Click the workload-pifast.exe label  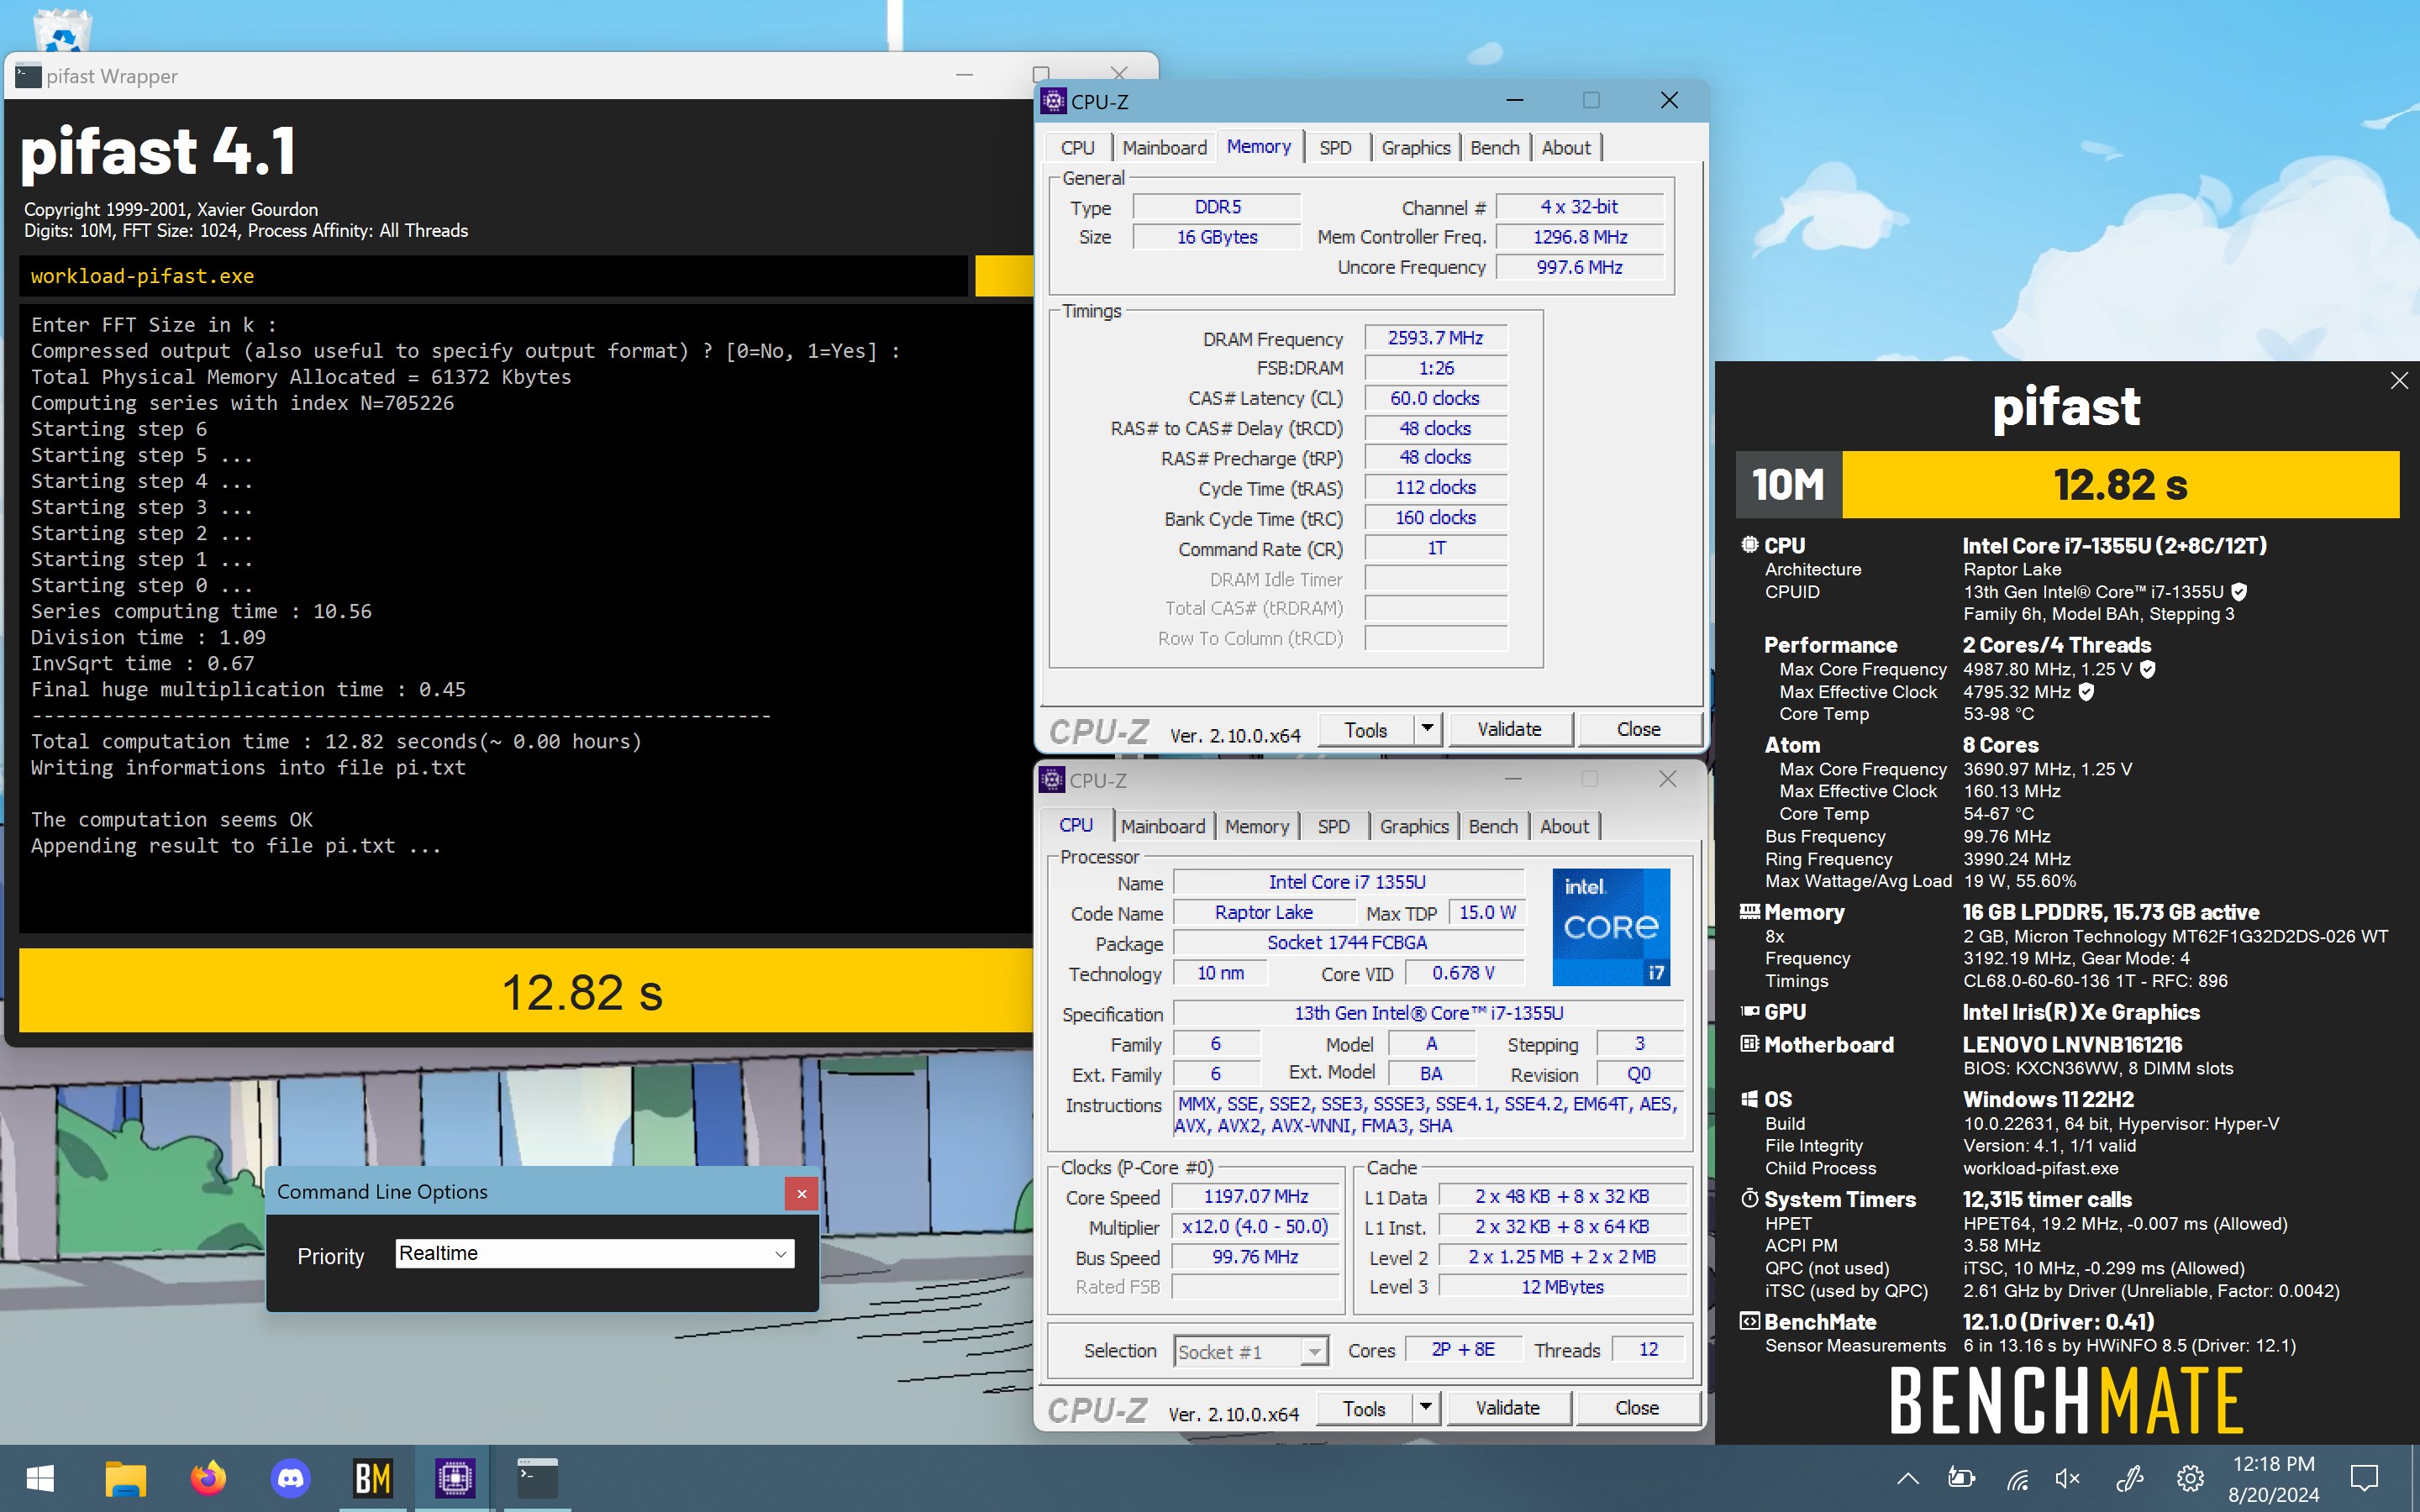pos(142,276)
